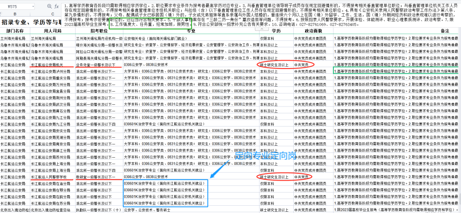This screenshot has width=461, height=213.
Task: Select cell 北京出入境边防检查总站
Action: click(x=53, y=210)
